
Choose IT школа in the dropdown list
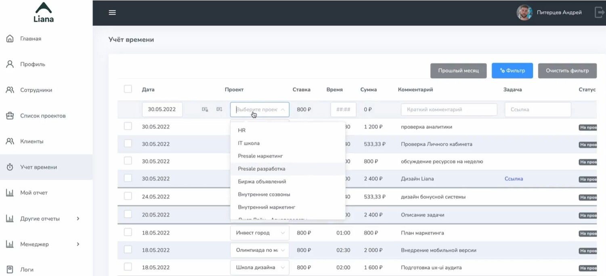point(249,143)
